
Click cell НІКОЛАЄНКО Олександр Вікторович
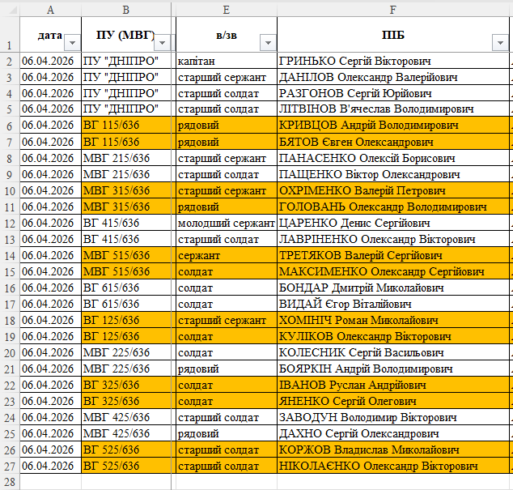[393, 466]
